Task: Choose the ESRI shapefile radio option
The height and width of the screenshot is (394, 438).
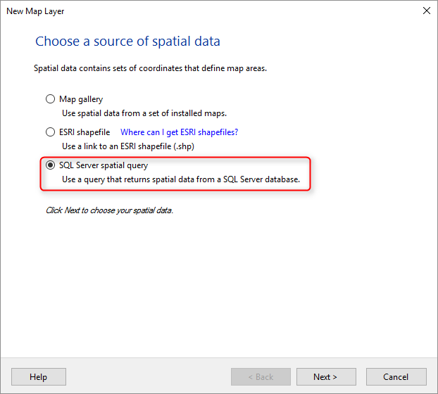Action: pos(50,132)
